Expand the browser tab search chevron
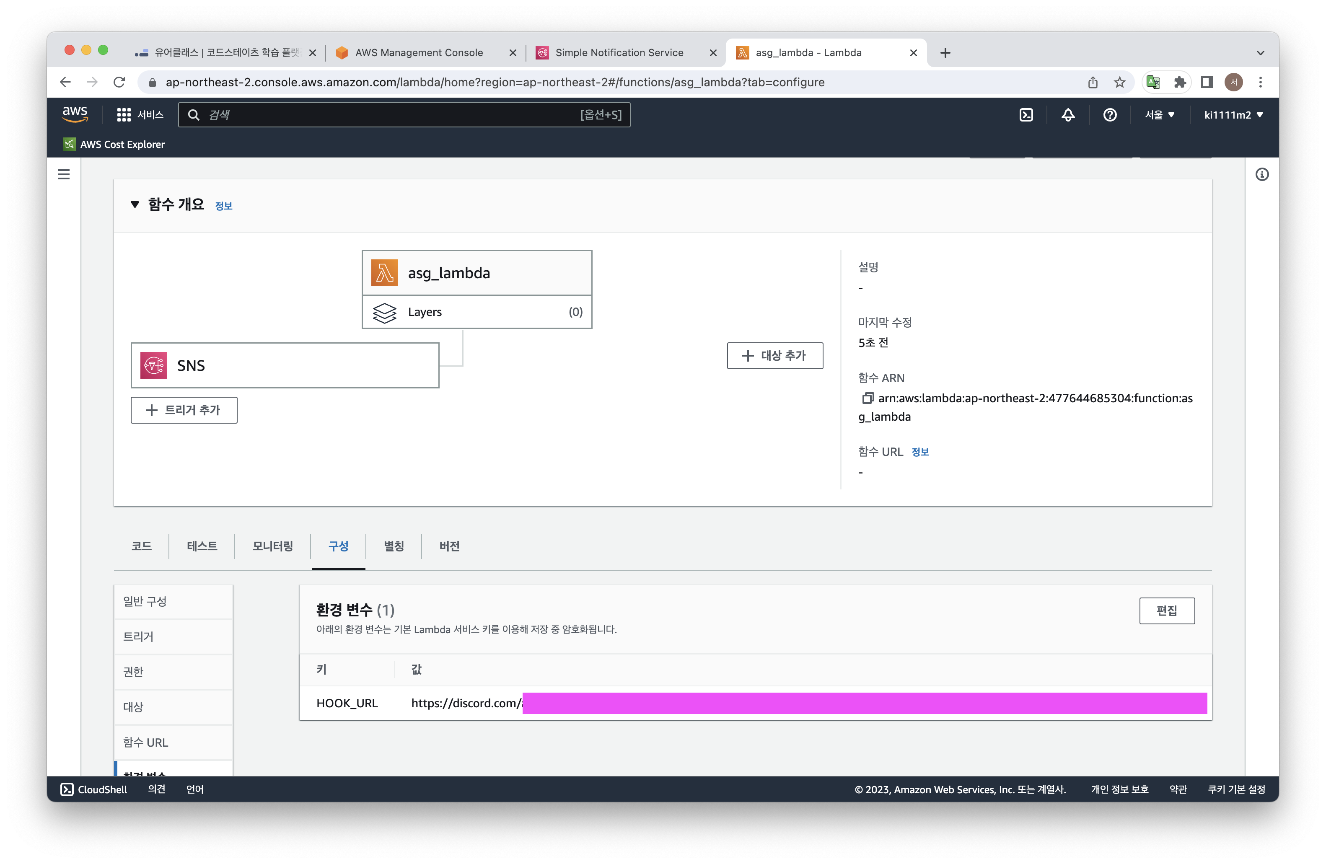The width and height of the screenshot is (1326, 864). click(x=1260, y=52)
